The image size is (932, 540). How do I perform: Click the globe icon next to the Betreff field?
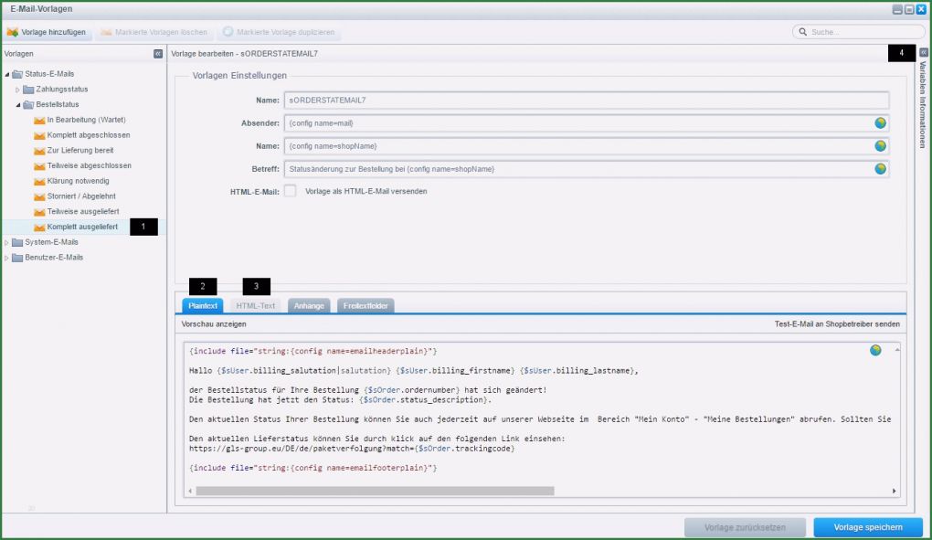pos(879,168)
